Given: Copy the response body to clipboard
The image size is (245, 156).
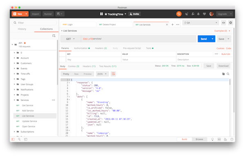Looking at the screenshot, I should click(223, 74).
